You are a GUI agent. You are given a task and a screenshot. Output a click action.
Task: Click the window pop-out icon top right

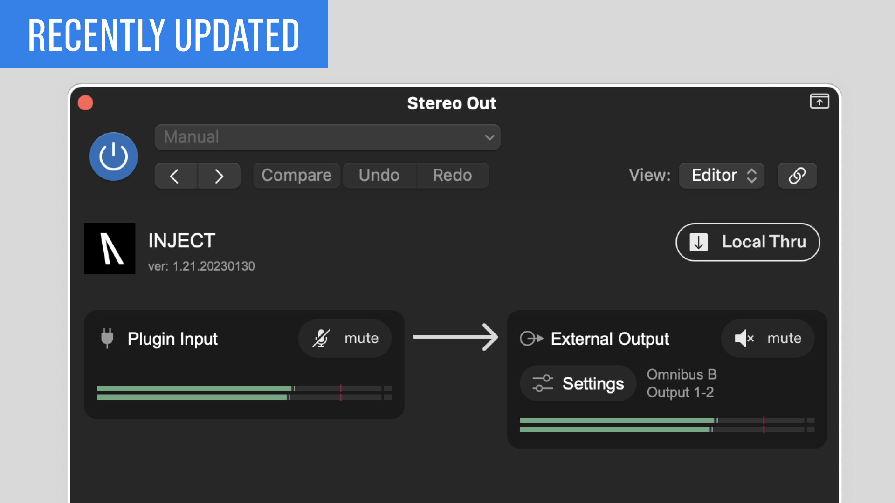point(819,101)
